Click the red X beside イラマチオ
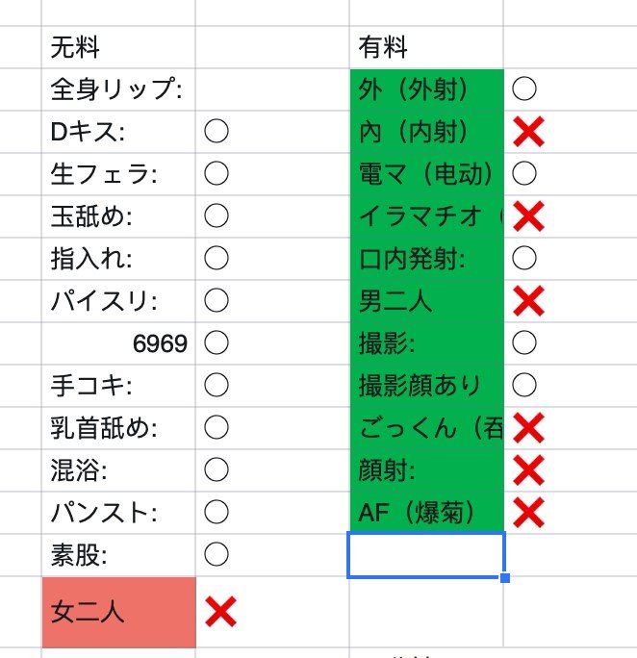Image resolution: width=637 pixels, height=658 pixels. click(528, 216)
